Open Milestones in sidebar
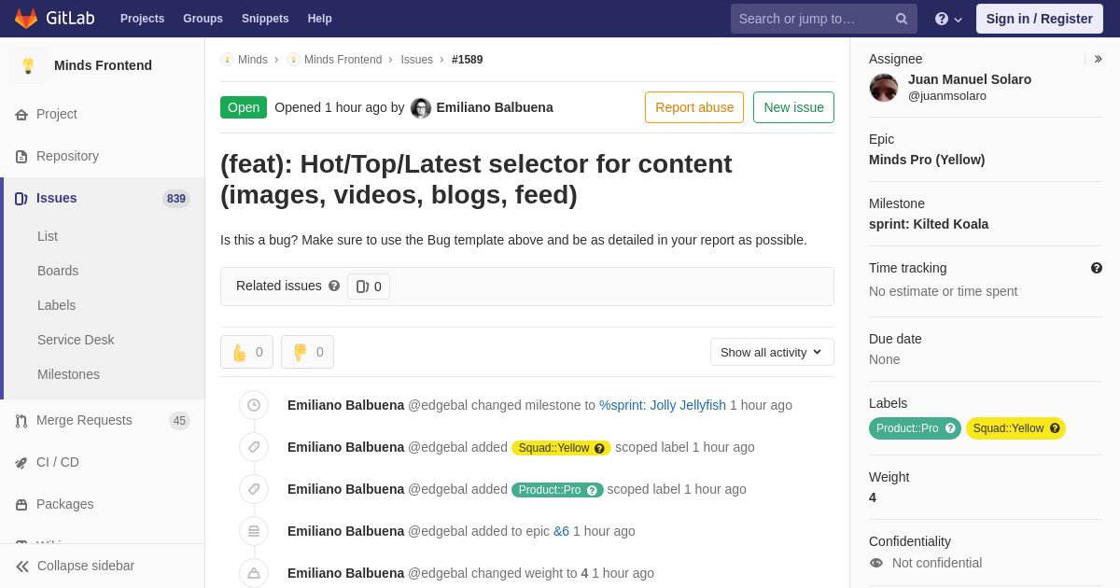This screenshot has height=588, width=1120. click(68, 374)
